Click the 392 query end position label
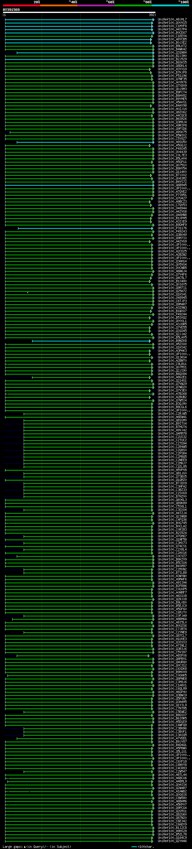Viewport: 192px width, 849px height. pyautogui.click(x=151, y=15)
